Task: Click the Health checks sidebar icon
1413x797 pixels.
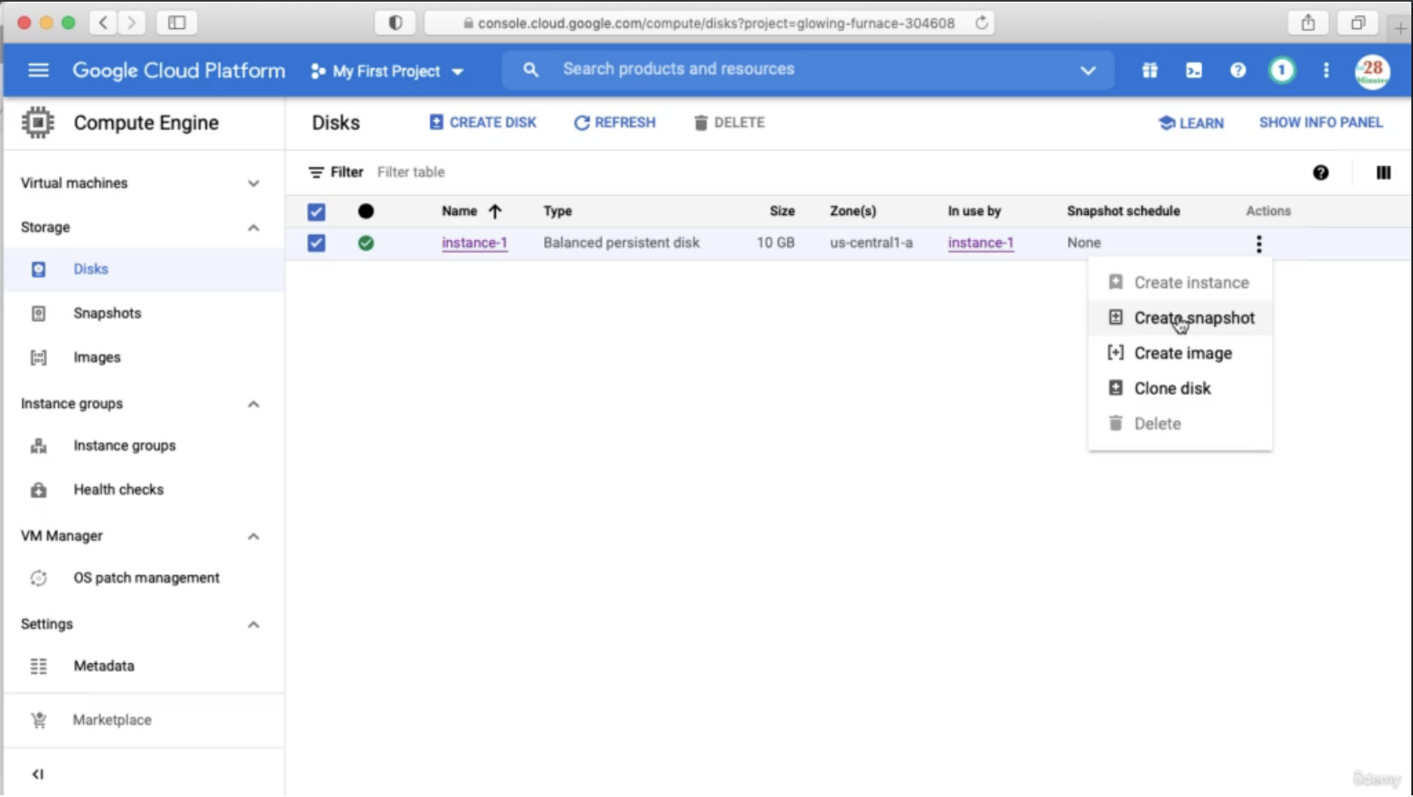Action: tap(38, 490)
